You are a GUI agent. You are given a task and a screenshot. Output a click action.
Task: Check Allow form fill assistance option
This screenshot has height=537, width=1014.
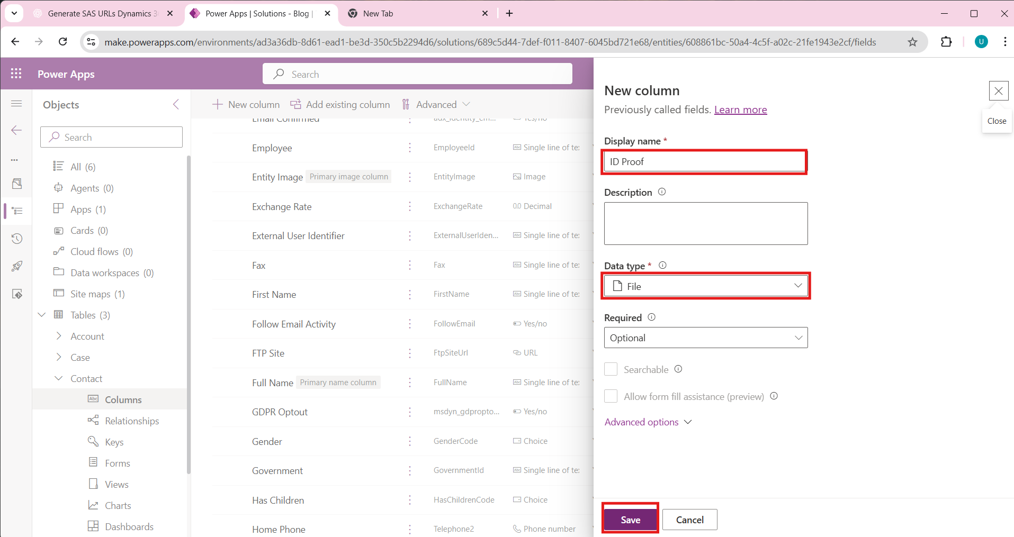click(x=611, y=396)
